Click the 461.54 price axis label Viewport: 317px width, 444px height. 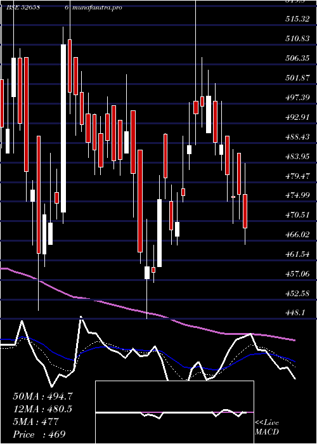tap(297, 254)
